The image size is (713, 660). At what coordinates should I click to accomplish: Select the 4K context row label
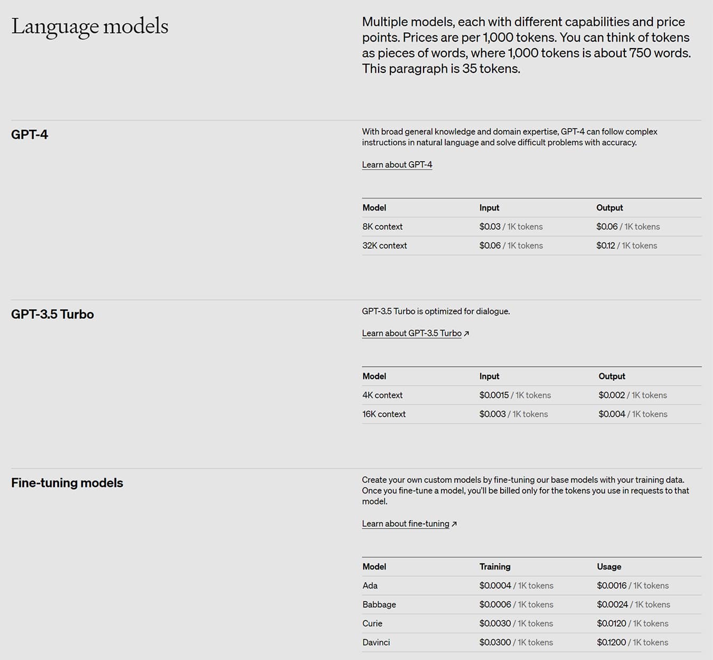[382, 395]
